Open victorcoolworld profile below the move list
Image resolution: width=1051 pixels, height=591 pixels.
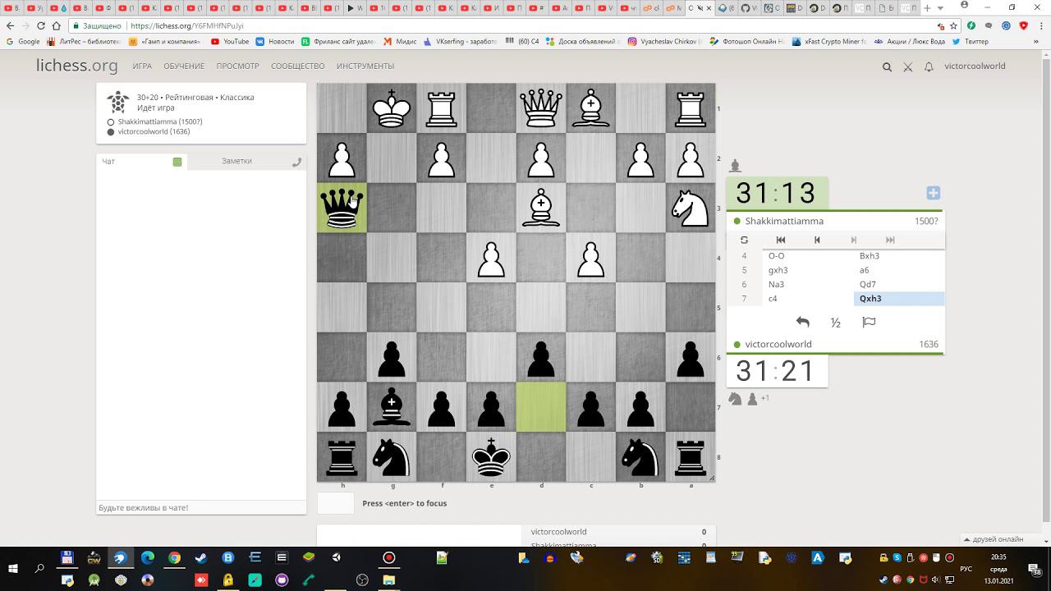[x=778, y=345]
